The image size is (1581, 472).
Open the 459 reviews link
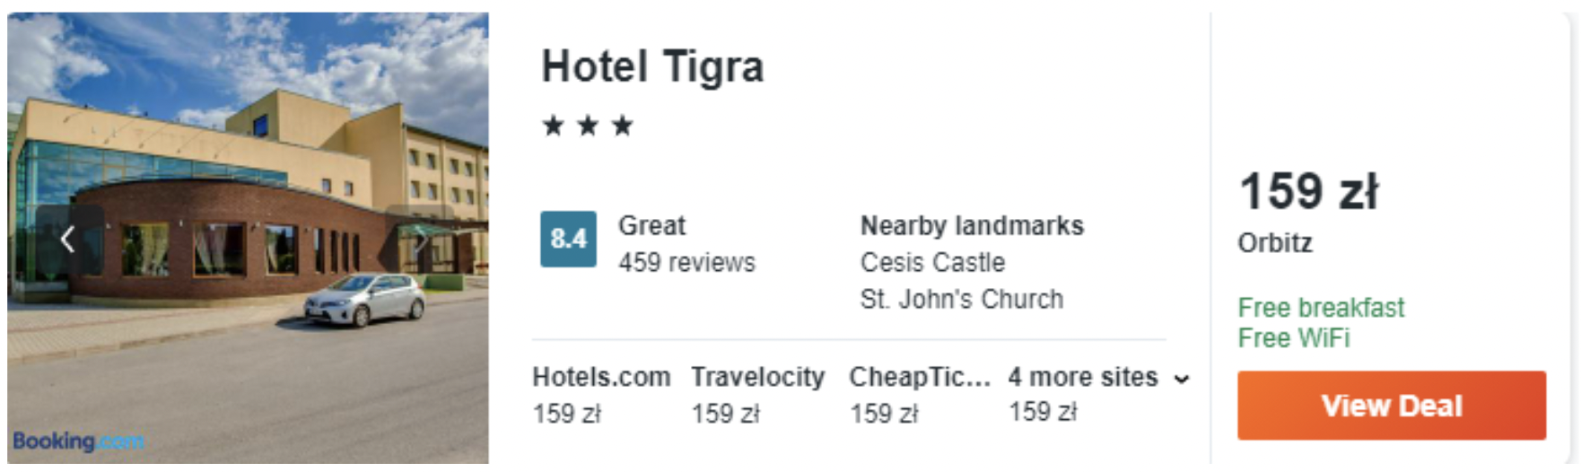click(686, 263)
